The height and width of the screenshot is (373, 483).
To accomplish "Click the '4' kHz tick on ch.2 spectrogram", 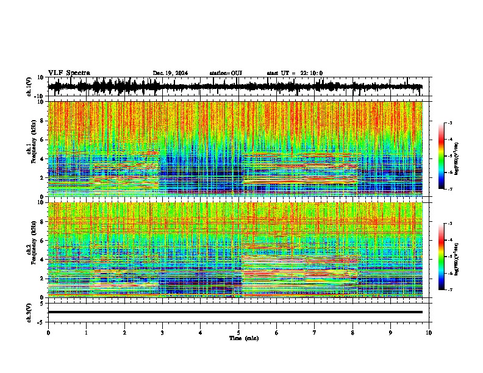I will coord(43,260).
